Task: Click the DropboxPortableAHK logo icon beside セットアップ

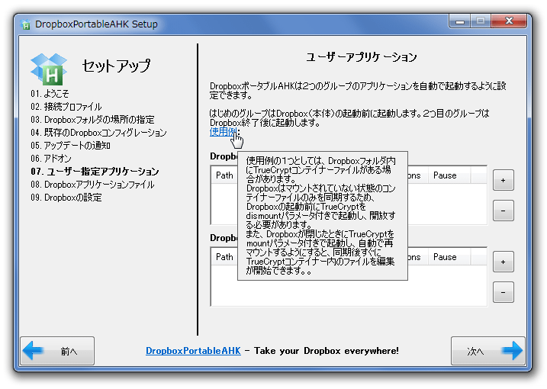Action: coord(49,69)
